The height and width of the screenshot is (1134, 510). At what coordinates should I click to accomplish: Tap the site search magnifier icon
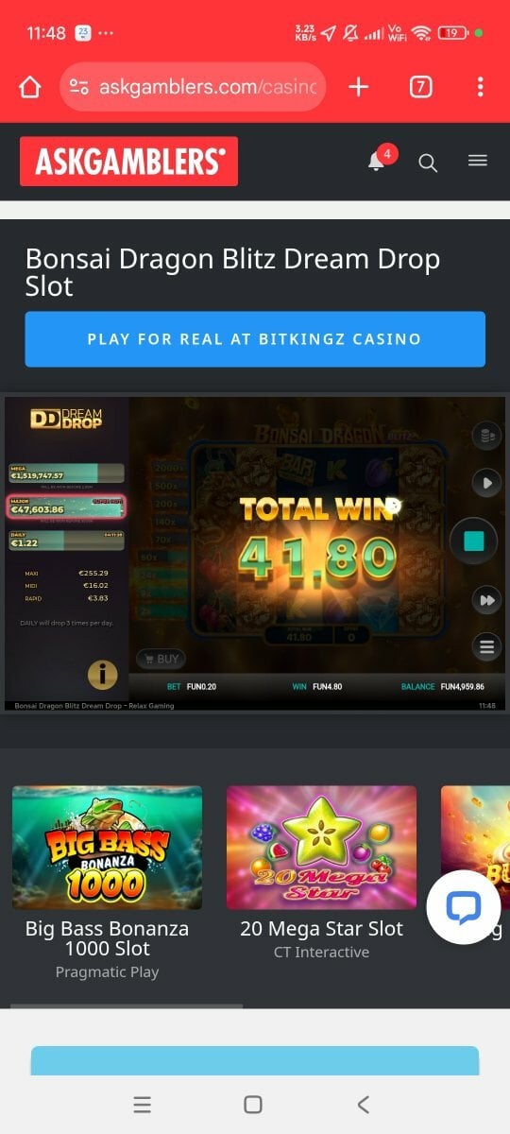[x=428, y=163]
